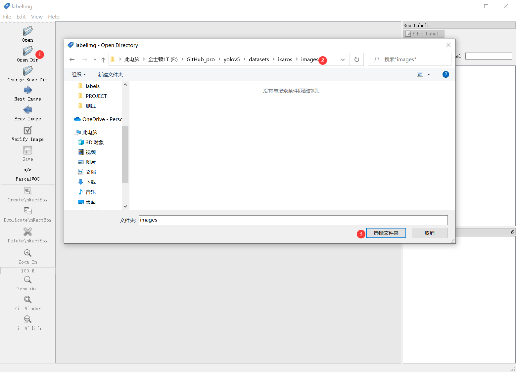Expand chevron after yolov5 in path
The height and width of the screenshot is (372, 516).
pyautogui.click(x=245, y=59)
